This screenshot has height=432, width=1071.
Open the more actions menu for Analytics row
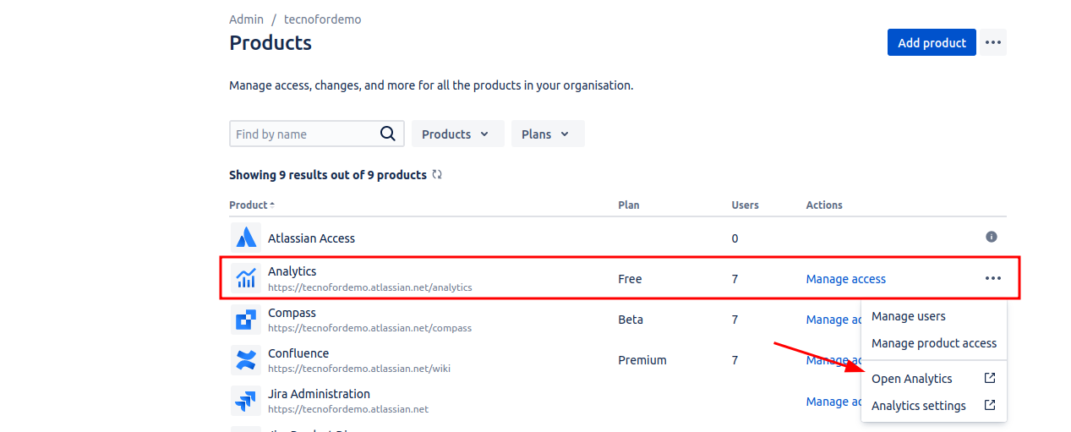tap(992, 279)
